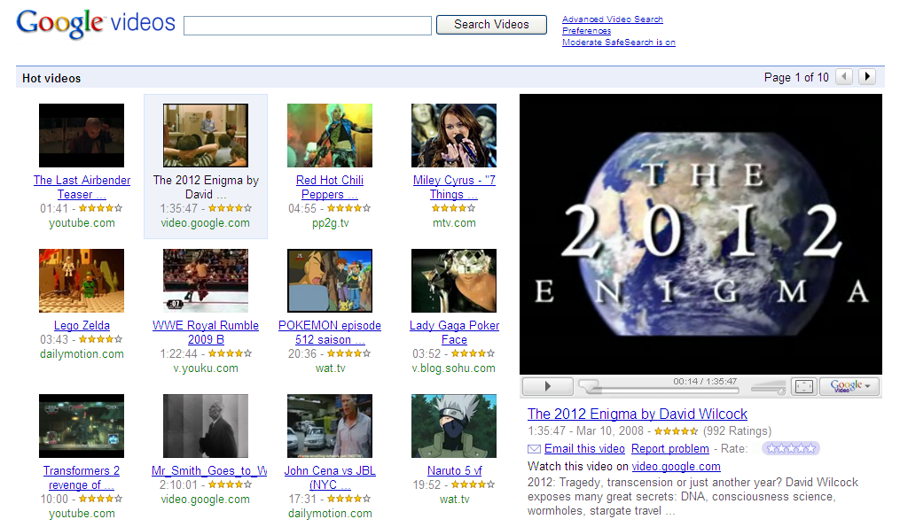
Task: Click the "Page 1 of 10" text
Action: coord(796,77)
